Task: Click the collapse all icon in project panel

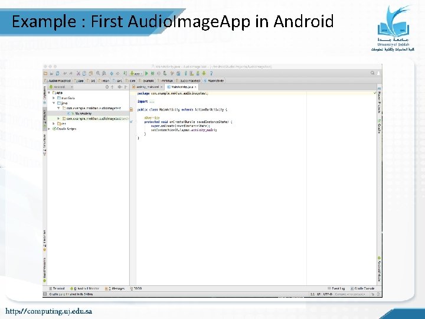Action: click(112, 87)
